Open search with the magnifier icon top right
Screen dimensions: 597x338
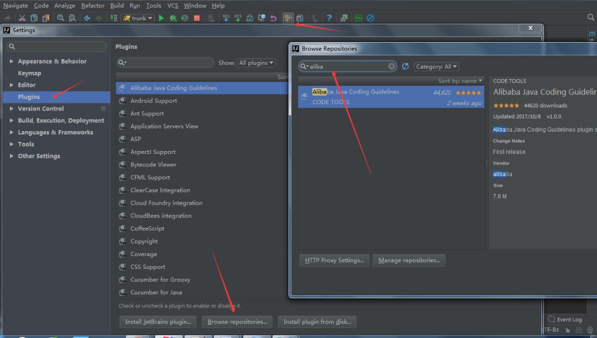(x=591, y=17)
